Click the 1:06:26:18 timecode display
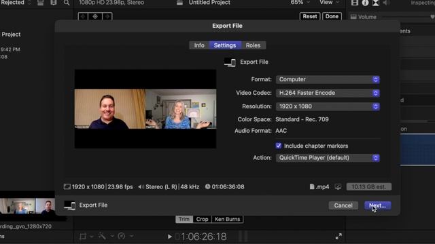Screen dimensions: 435x244 pyautogui.click(x=204, y=237)
